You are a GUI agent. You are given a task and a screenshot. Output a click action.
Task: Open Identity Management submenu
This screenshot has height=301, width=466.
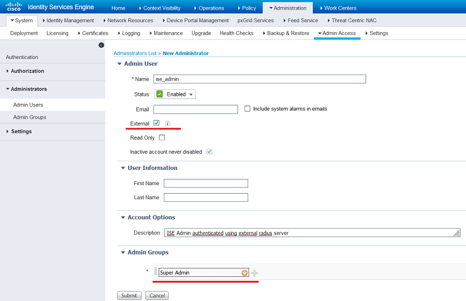69,20
